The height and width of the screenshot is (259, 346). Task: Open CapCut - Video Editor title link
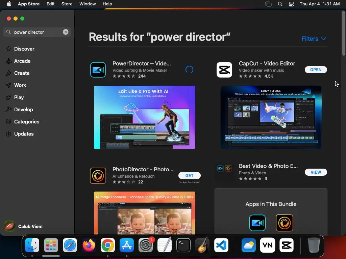(267, 63)
